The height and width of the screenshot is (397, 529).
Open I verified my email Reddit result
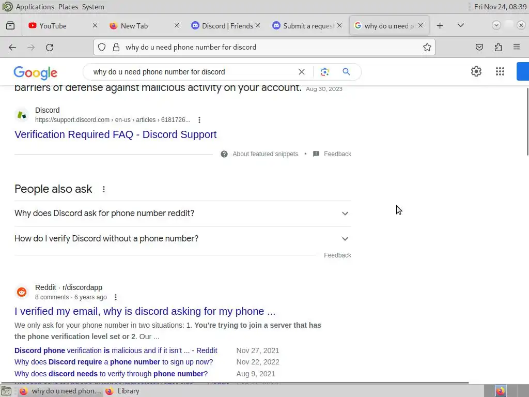145,311
